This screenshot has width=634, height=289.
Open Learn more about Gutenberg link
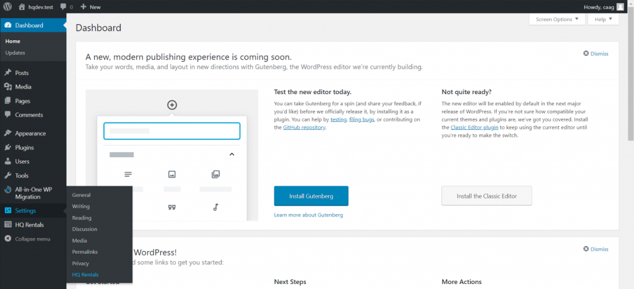click(308, 215)
